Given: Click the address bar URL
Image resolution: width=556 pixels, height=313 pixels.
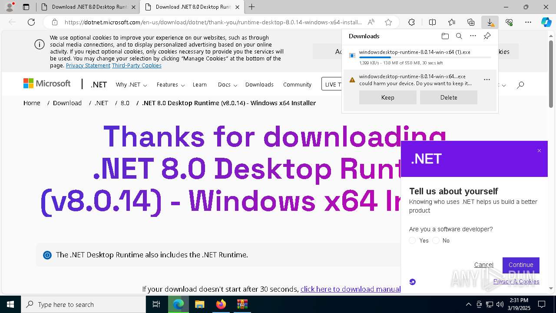Looking at the screenshot, I should pos(213,22).
